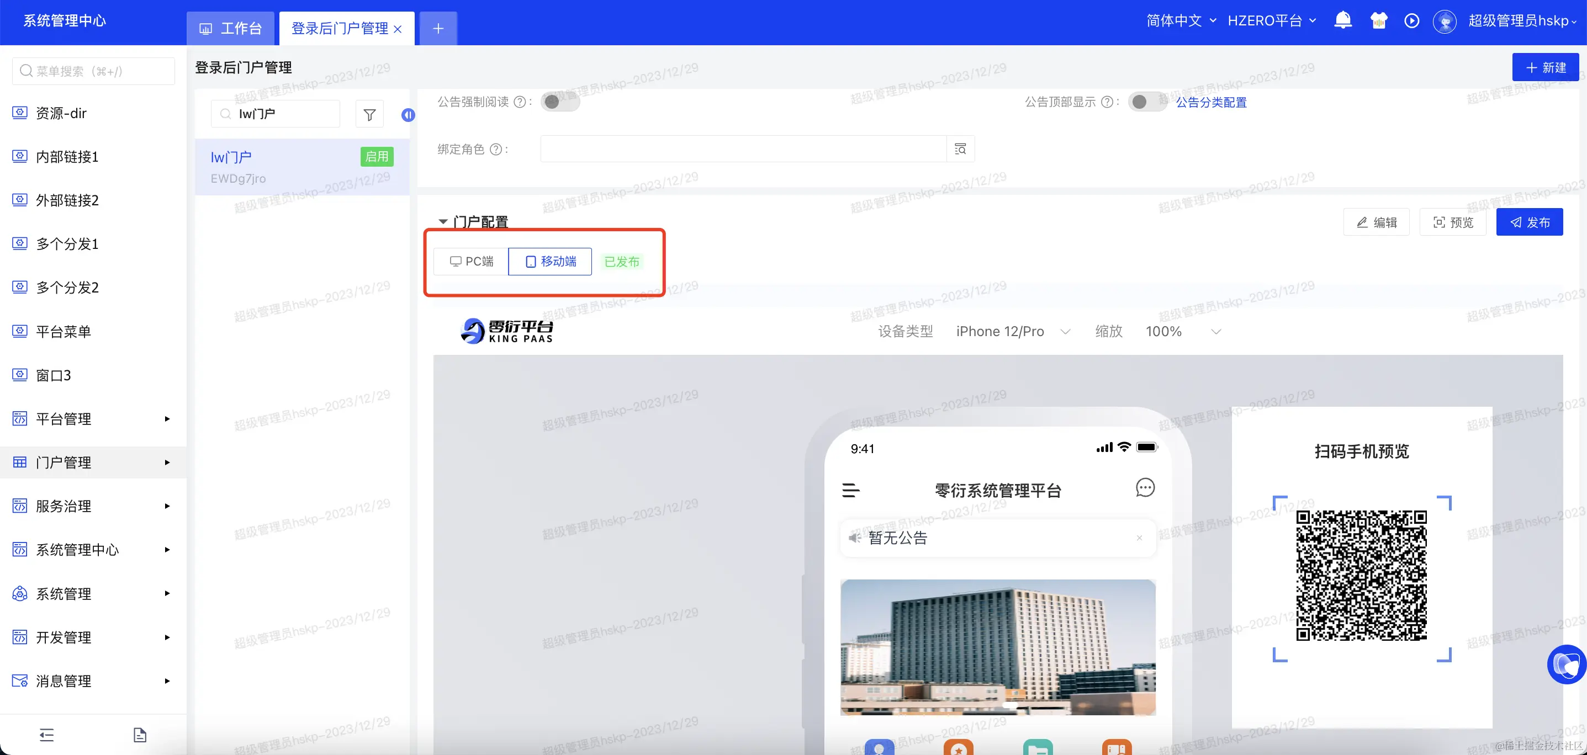
Task: Switch to the 工作台 tab
Action: coord(231,28)
